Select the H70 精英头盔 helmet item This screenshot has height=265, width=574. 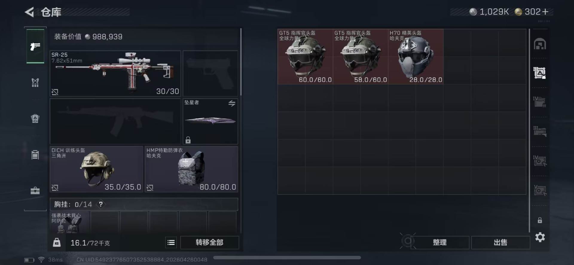(x=416, y=57)
